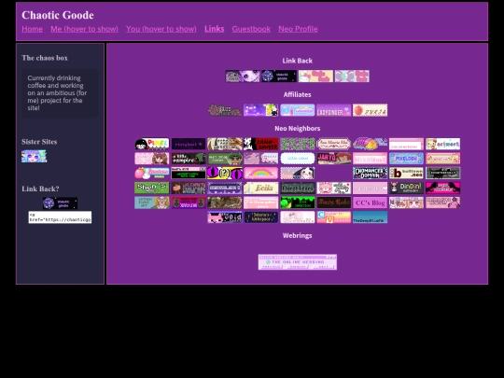Open the 'Me (hover to show)' link

(x=84, y=29)
